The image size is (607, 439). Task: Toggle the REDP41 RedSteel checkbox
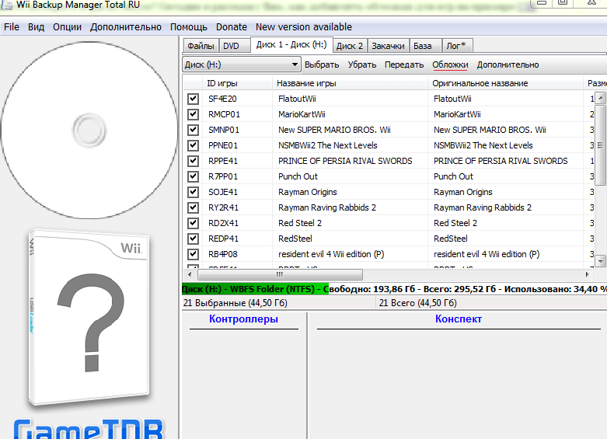193,239
